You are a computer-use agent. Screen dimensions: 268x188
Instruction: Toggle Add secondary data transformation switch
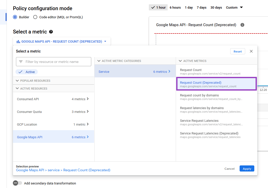tap(18, 183)
